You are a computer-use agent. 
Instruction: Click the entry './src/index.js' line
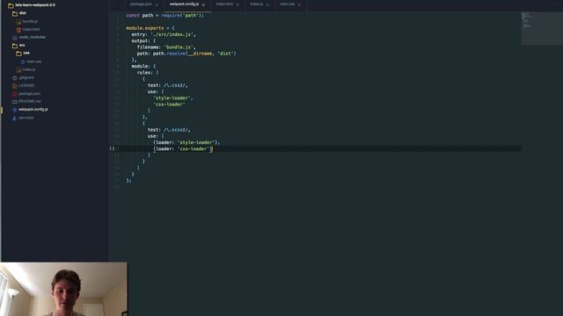(164, 34)
